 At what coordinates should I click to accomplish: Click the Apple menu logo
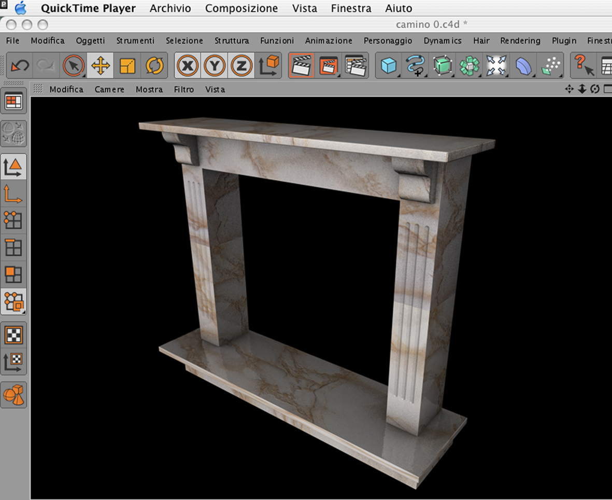tap(20, 8)
